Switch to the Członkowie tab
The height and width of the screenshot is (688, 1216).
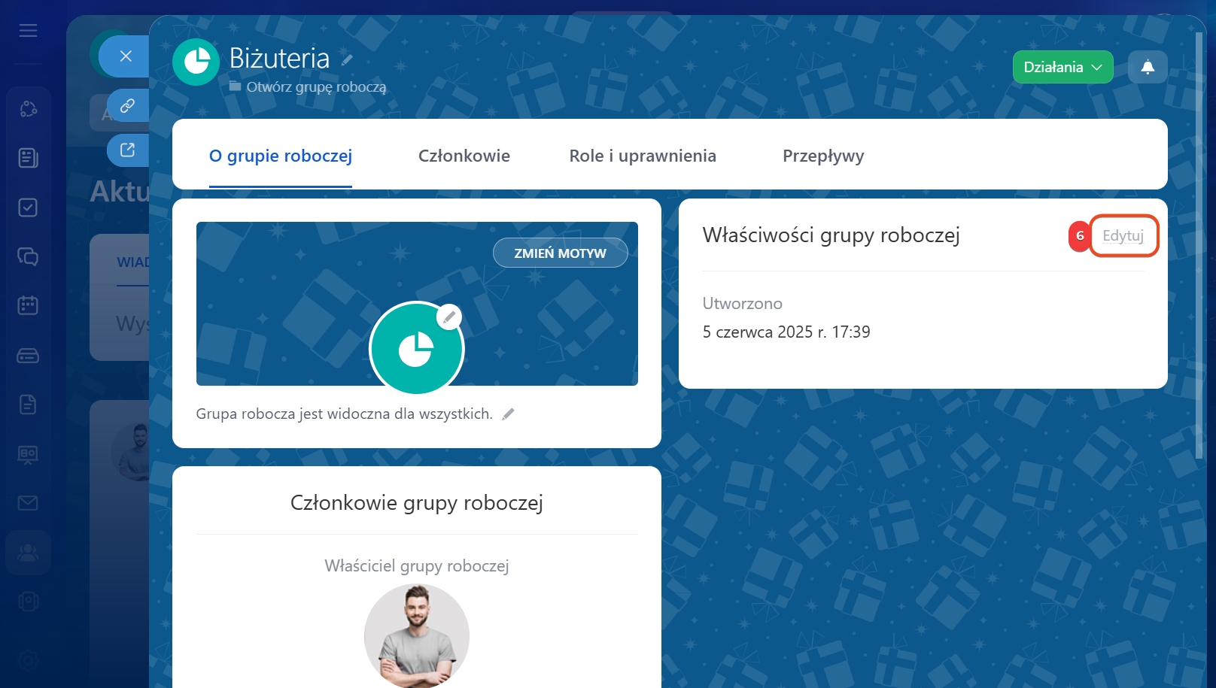464,156
